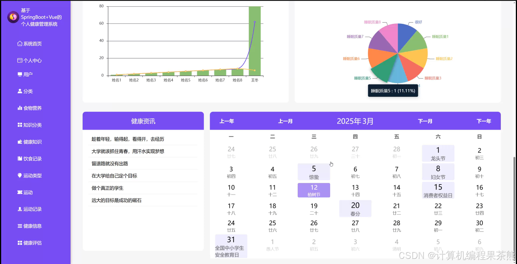Select March 10 十一 on calendar

pos(231,191)
